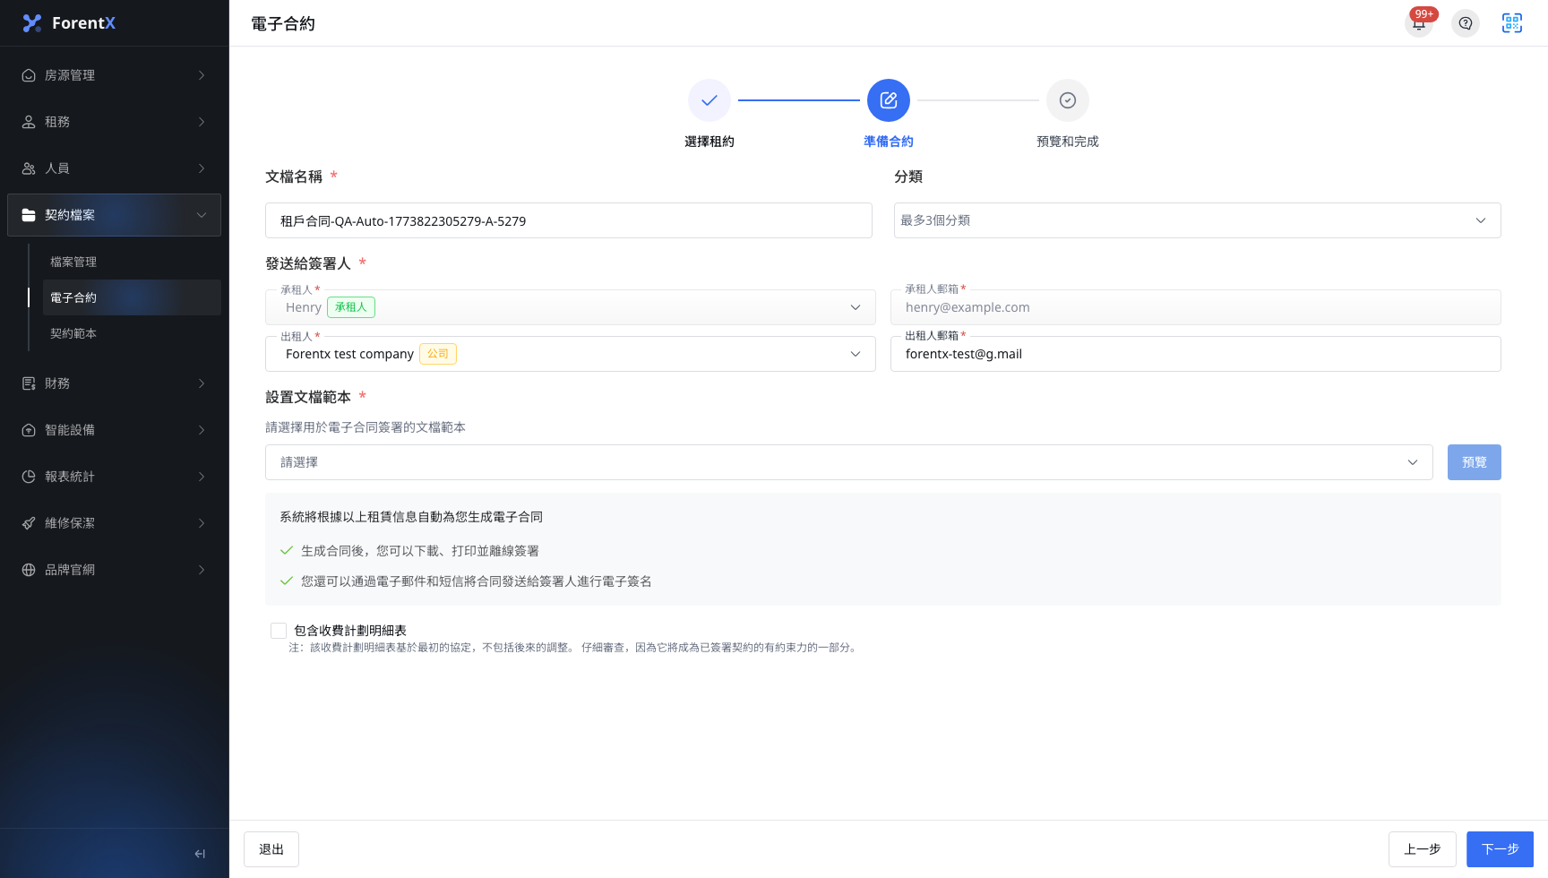
Task: Click the 人員 people icon in sidebar
Action: click(29, 168)
